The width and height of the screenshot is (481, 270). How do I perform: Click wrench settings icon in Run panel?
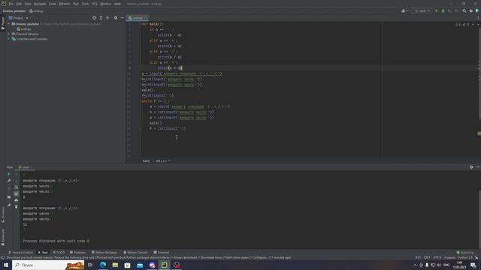9,181
